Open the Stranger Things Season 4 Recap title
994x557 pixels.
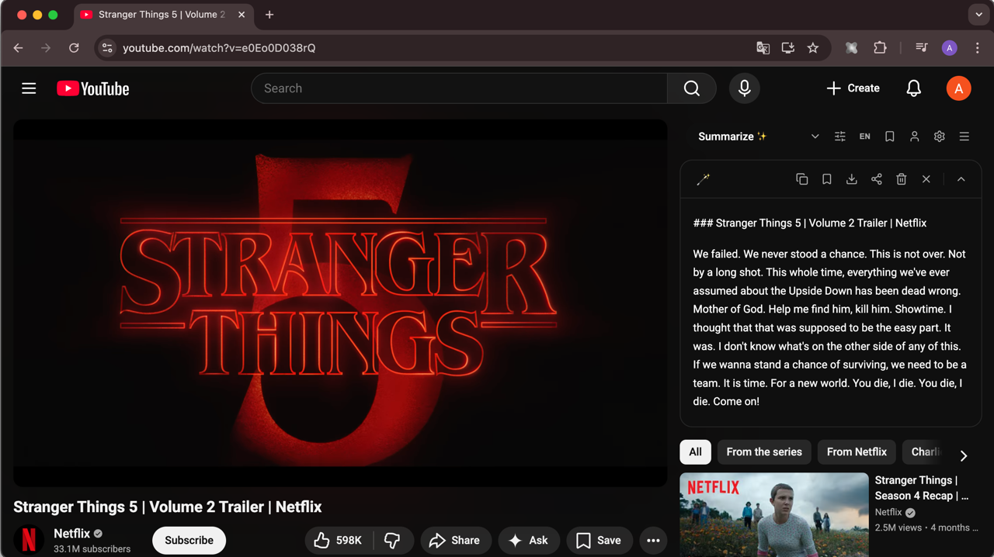pos(922,488)
